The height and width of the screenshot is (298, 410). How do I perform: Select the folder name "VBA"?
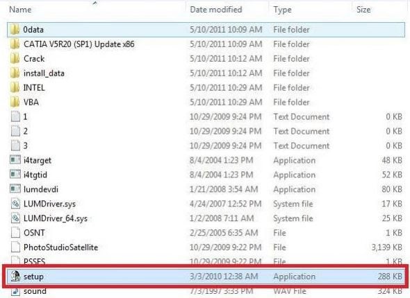pos(31,102)
